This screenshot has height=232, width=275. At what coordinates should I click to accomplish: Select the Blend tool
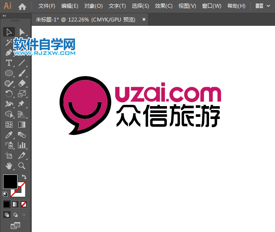point(22,135)
